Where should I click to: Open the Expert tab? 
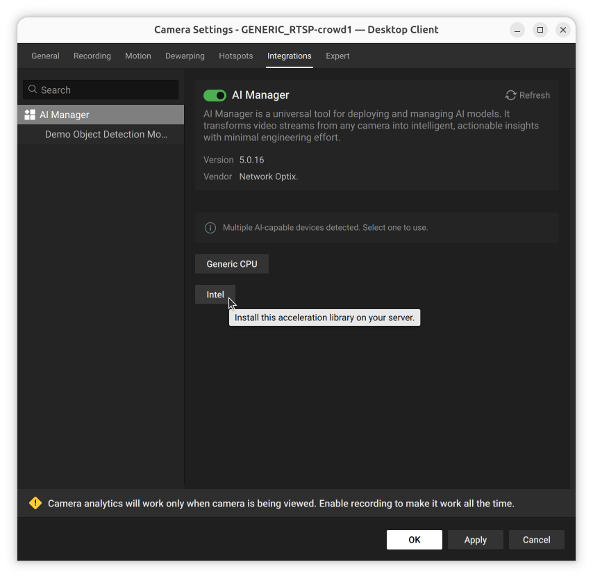click(x=337, y=56)
